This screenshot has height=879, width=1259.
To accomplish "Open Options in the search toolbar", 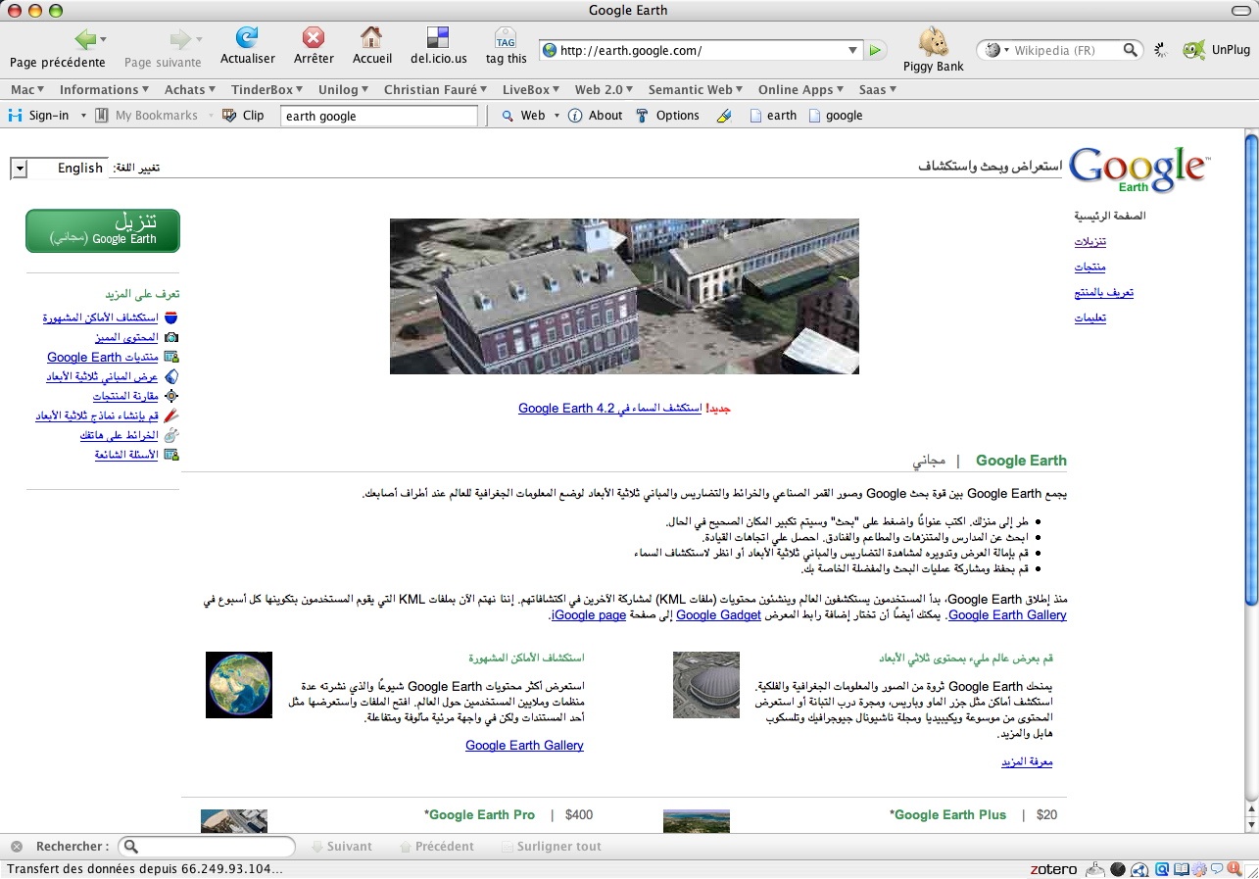I will click(x=667, y=116).
